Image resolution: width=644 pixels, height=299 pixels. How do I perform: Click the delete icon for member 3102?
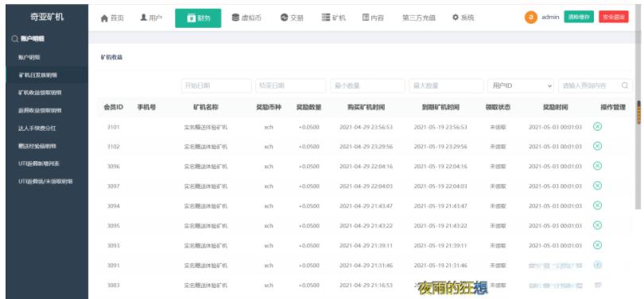(598, 146)
